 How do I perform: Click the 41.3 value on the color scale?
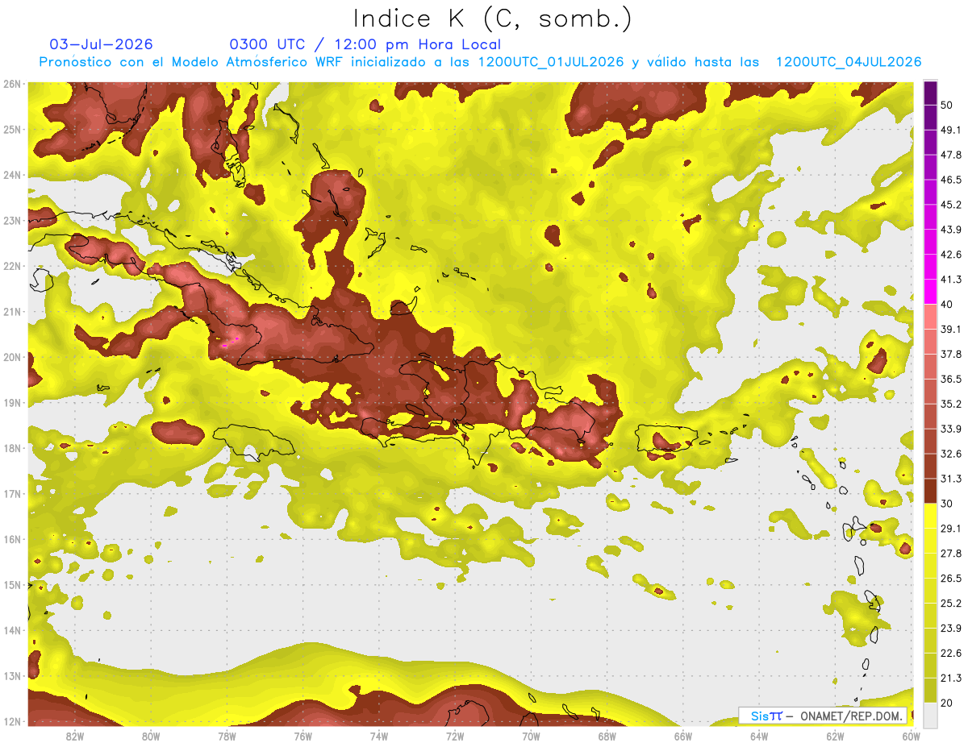[951, 280]
